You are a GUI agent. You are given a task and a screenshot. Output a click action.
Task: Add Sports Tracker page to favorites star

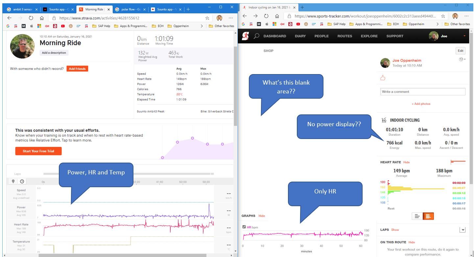click(443, 16)
